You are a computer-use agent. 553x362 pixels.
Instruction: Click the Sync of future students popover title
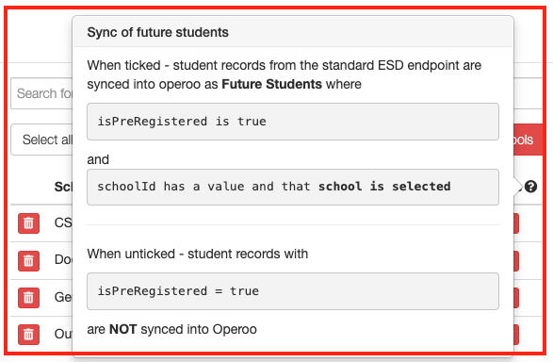[x=157, y=32]
